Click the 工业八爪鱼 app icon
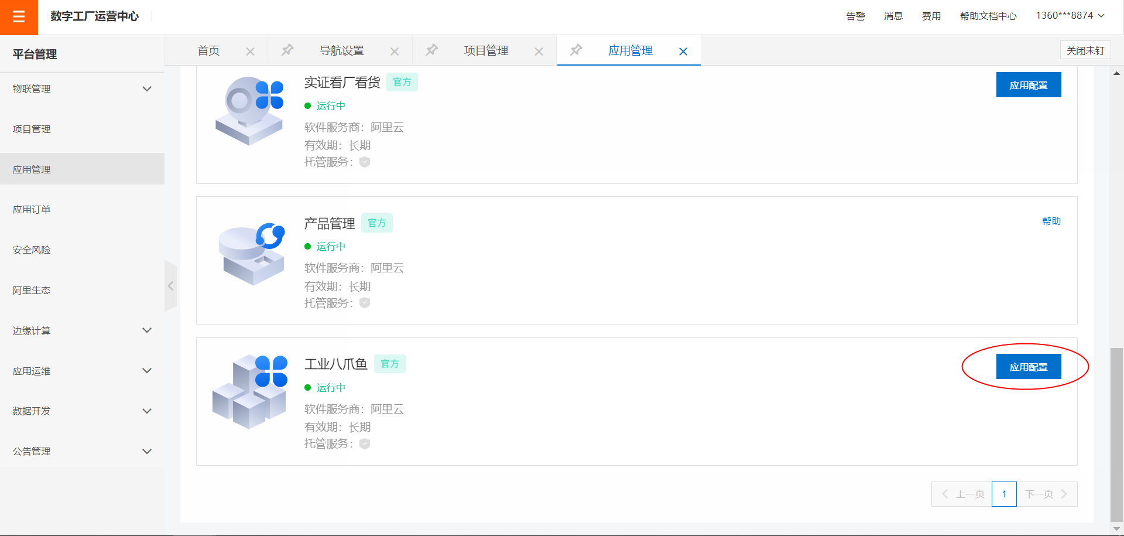Image resolution: width=1124 pixels, height=536 pixels. point(250,391)
